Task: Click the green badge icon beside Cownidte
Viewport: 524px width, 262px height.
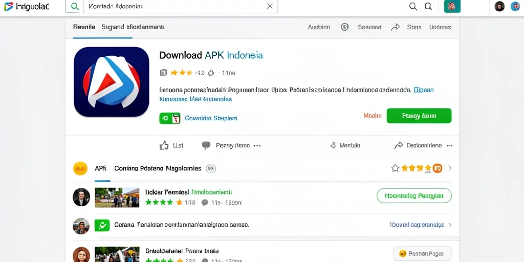Action: (170, 118)
